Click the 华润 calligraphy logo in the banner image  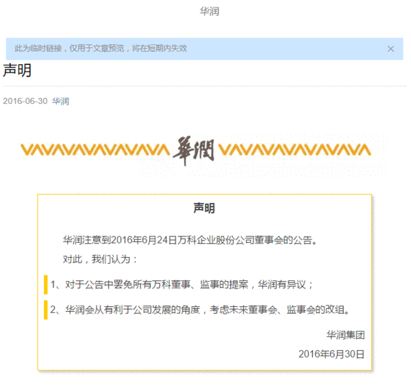coord(194,150)
